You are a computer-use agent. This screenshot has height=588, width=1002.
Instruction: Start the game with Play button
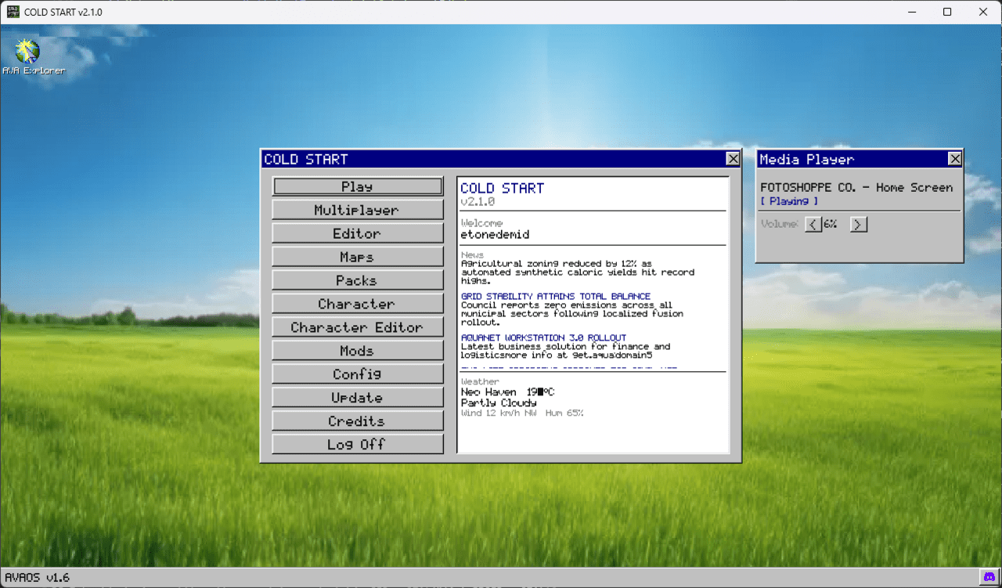tap(358, 186)
